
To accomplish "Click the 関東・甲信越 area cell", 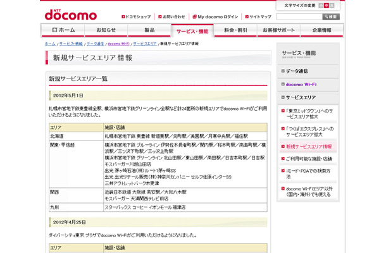I will (77, 164).
